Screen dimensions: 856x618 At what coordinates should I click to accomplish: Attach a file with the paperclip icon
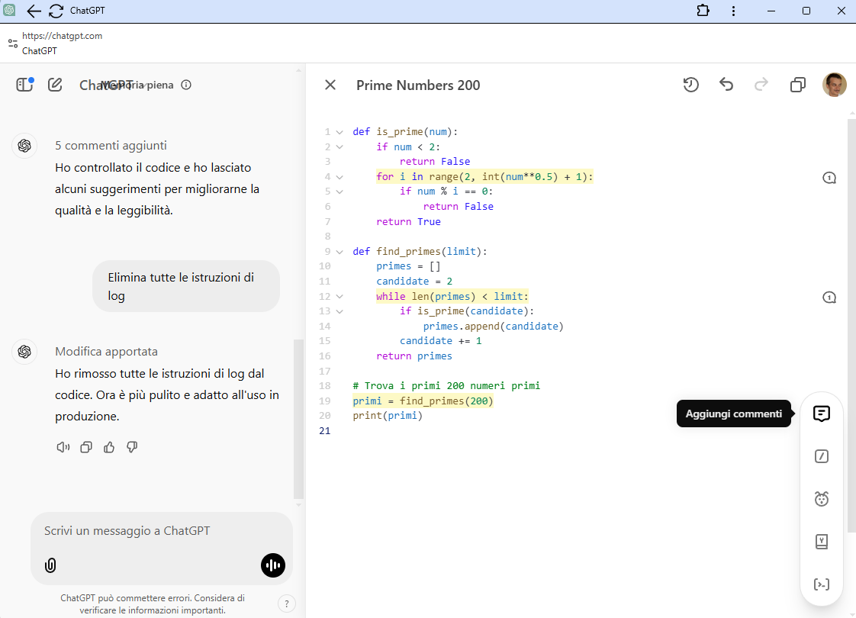50,565
